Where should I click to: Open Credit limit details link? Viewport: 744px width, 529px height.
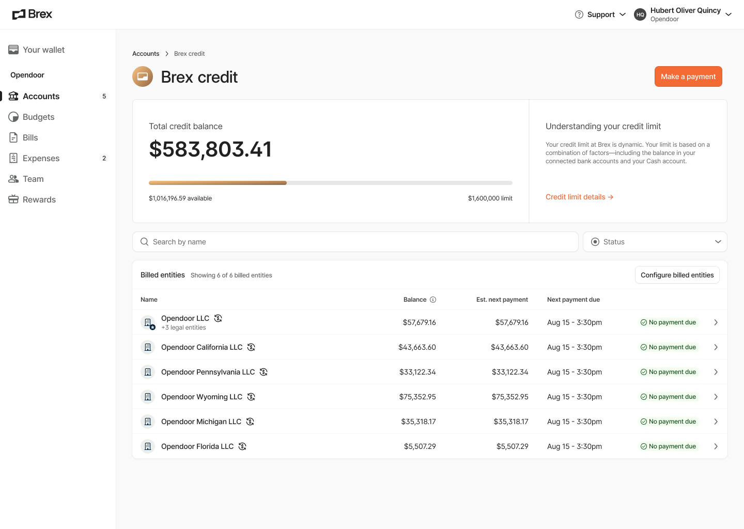[x=579, y=197]
